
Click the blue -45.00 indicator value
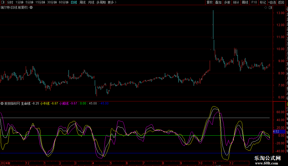104,103
